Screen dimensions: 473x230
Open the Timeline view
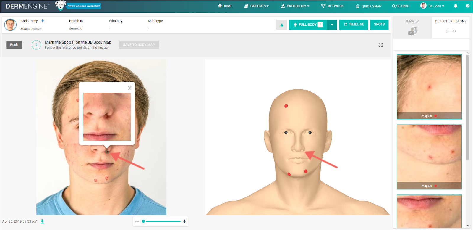[x=354, y=25]
